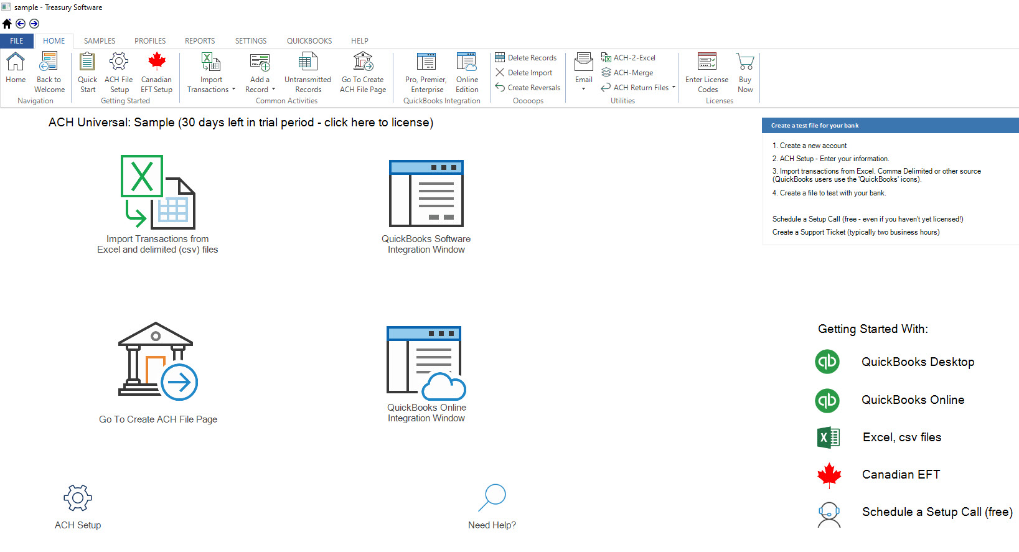
Task: Click the back arrow in quick access bar
Action: tap(21, 24)
